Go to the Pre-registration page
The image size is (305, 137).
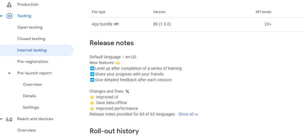[x=33, y=62]
